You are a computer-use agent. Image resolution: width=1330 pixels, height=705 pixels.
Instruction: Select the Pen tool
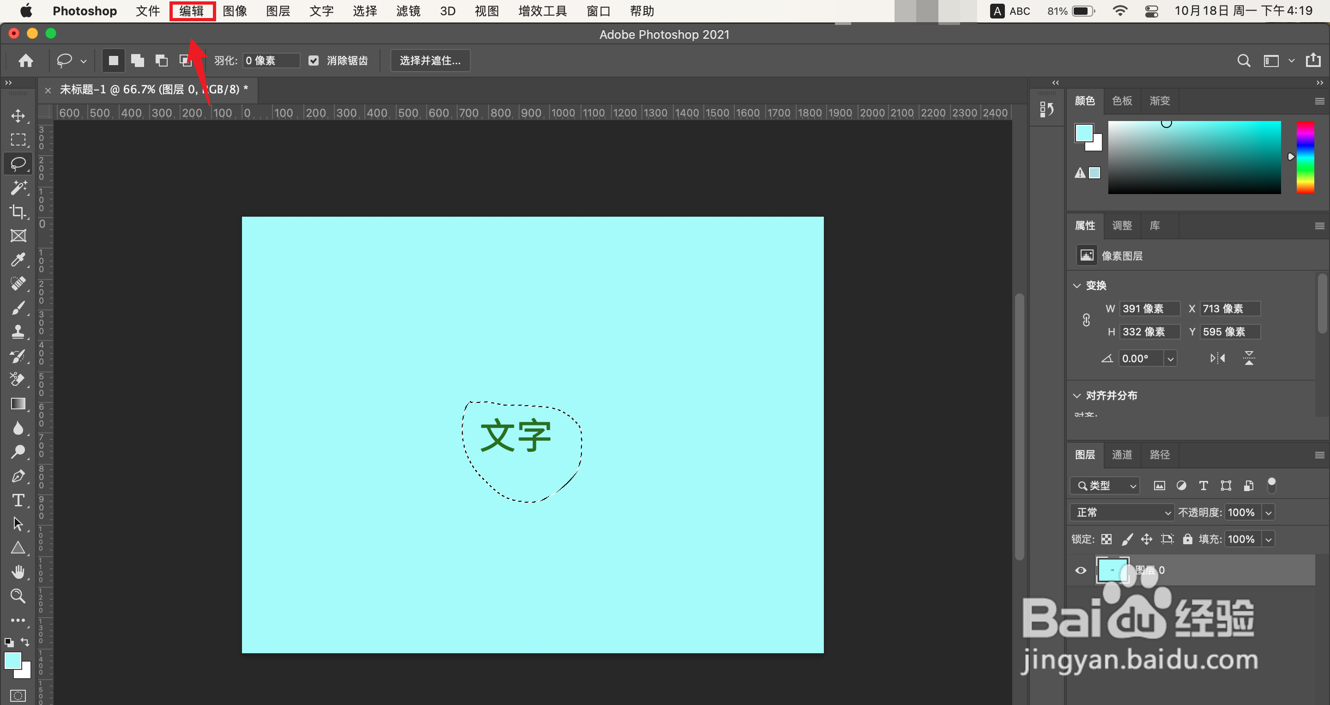tap(18, 476)
